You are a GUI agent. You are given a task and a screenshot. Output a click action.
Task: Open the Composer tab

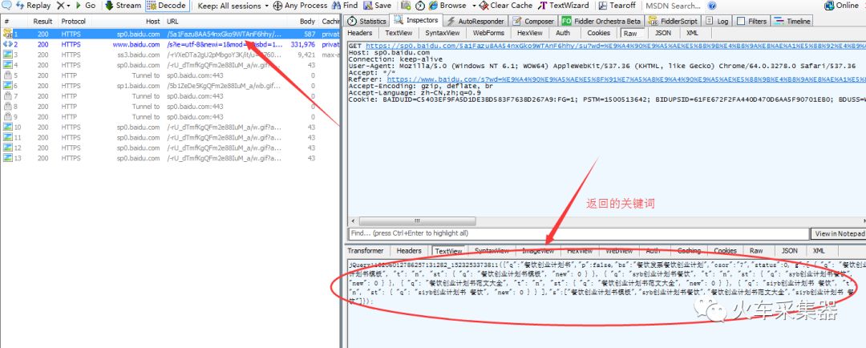point(533,21)
